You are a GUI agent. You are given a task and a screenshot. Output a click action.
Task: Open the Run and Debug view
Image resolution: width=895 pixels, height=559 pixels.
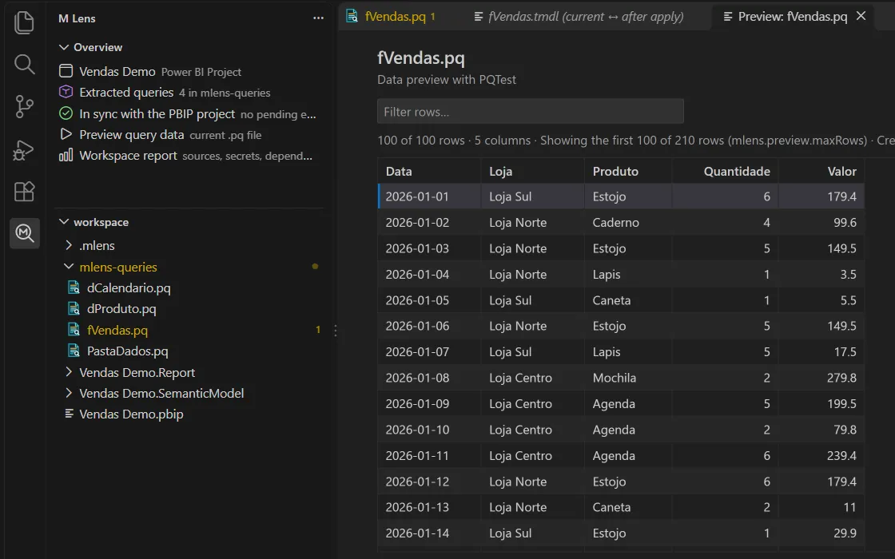click(24, 150)
